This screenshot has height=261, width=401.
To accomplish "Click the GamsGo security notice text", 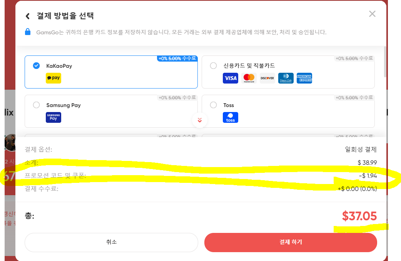I will tap(181, 32).
